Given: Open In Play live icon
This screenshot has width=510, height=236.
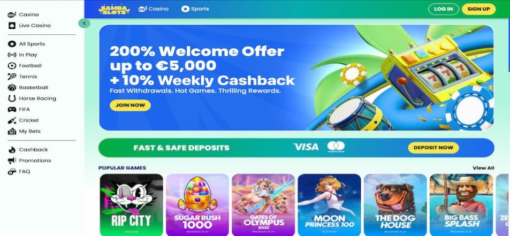Looking at the screenshot, I should point(12,55).
